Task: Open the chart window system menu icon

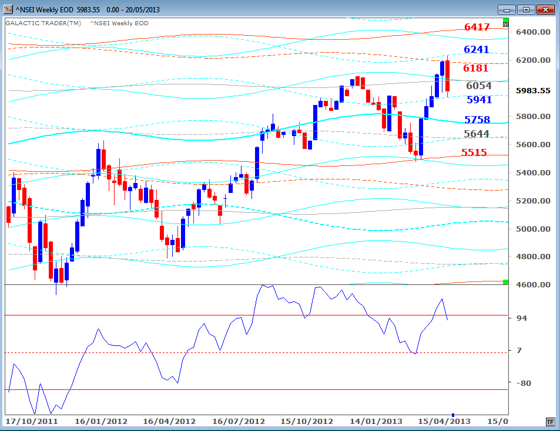Action: pos(8,9)
